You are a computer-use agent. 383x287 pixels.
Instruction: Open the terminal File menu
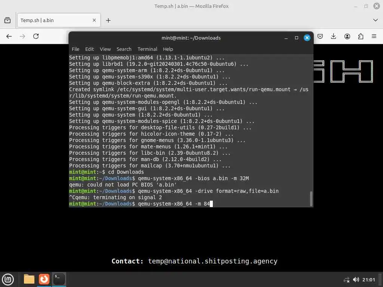point(76,49)
